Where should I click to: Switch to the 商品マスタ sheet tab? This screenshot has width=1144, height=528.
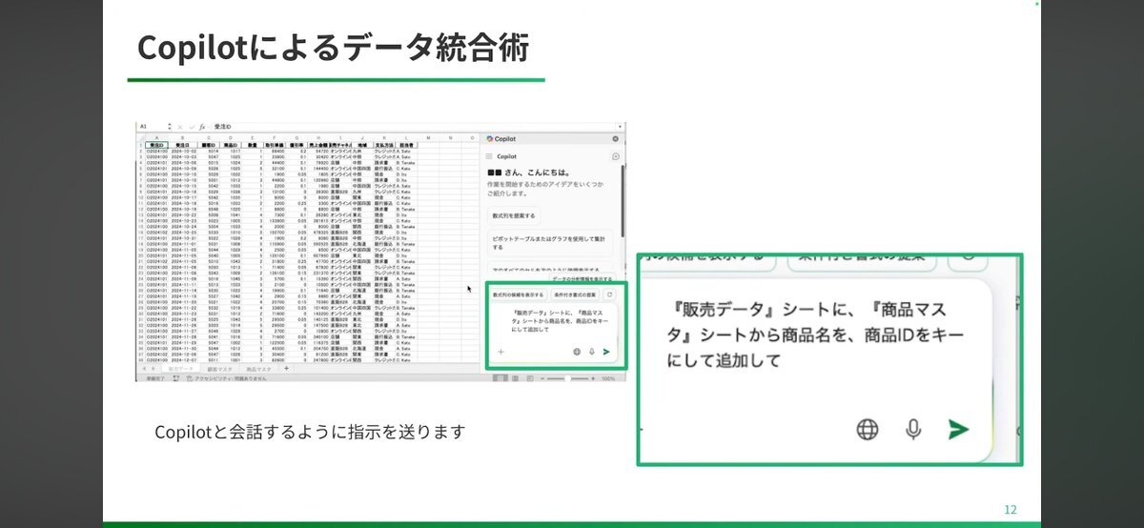(x=259, y=368)
